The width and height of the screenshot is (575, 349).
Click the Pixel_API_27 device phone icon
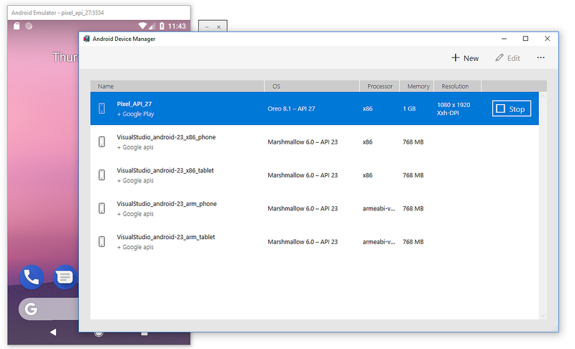click(102, 109)
